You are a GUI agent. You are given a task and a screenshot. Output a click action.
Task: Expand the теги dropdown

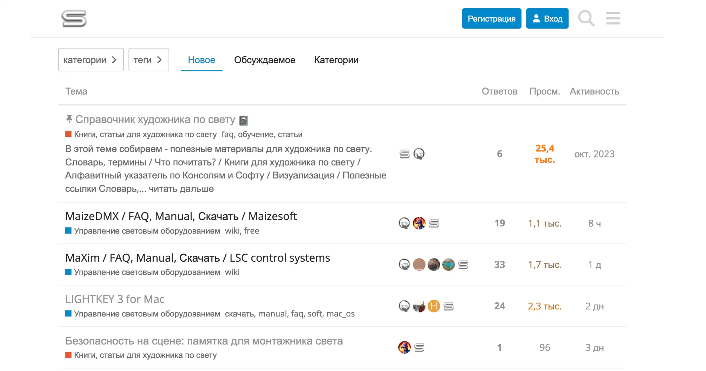148,60
